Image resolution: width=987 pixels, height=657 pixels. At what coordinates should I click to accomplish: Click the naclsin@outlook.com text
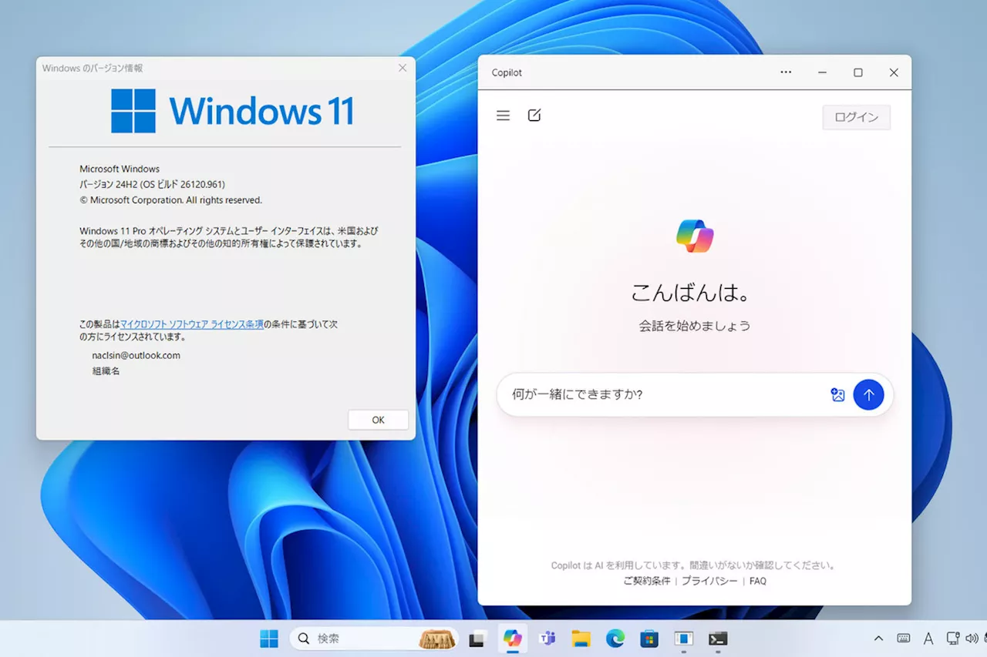(x=136, y=355)
